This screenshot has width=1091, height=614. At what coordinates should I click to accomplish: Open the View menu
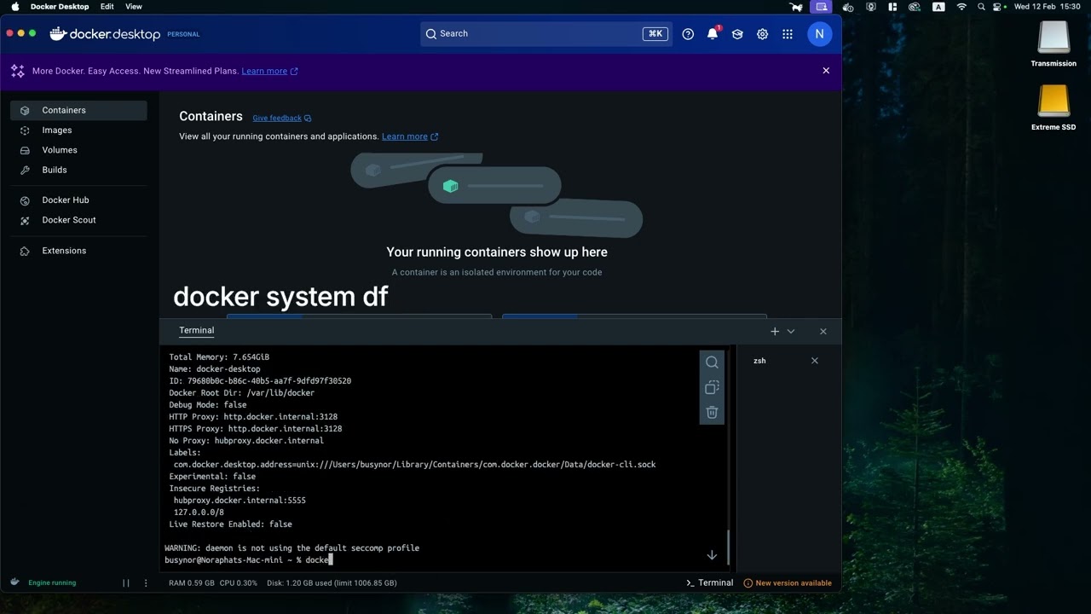pos(134,6)
